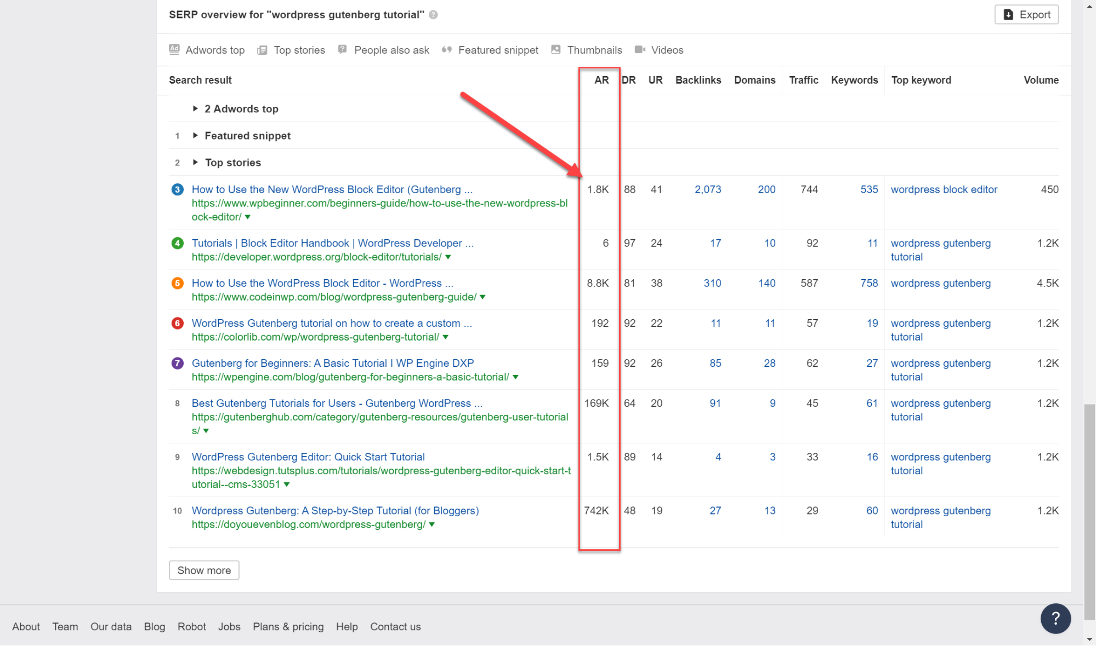Click the 169K AR value for gutenberghub
The image size is (1096, 646).
pos(597,403)
